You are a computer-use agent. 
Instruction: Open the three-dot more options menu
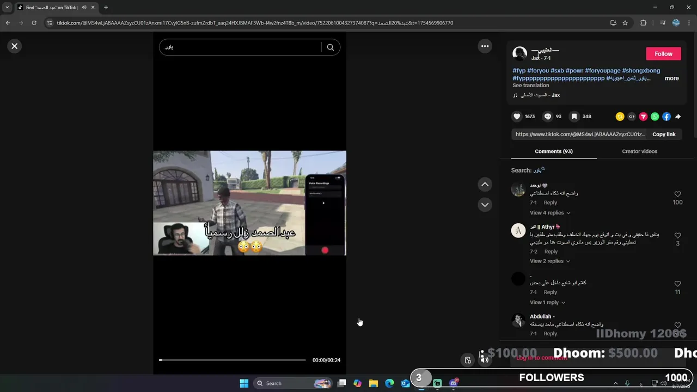pyautogui.click(x=485, y=46)
